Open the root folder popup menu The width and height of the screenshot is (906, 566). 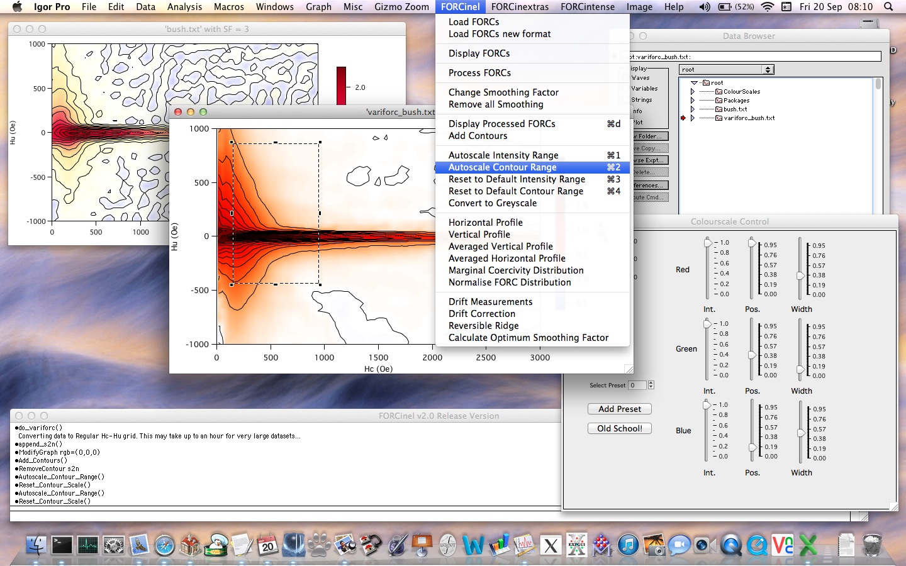pyautogui.click(x=726, y=70)
